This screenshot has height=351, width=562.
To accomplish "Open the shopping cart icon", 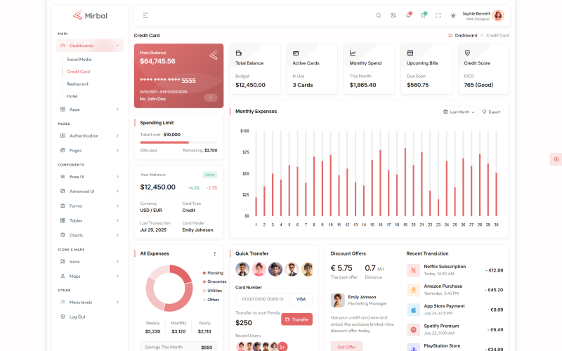I will point(424,15).
